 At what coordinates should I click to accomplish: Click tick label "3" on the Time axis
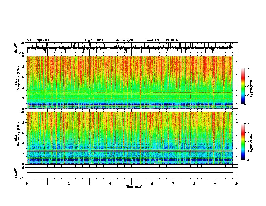[x=89, y=184]
